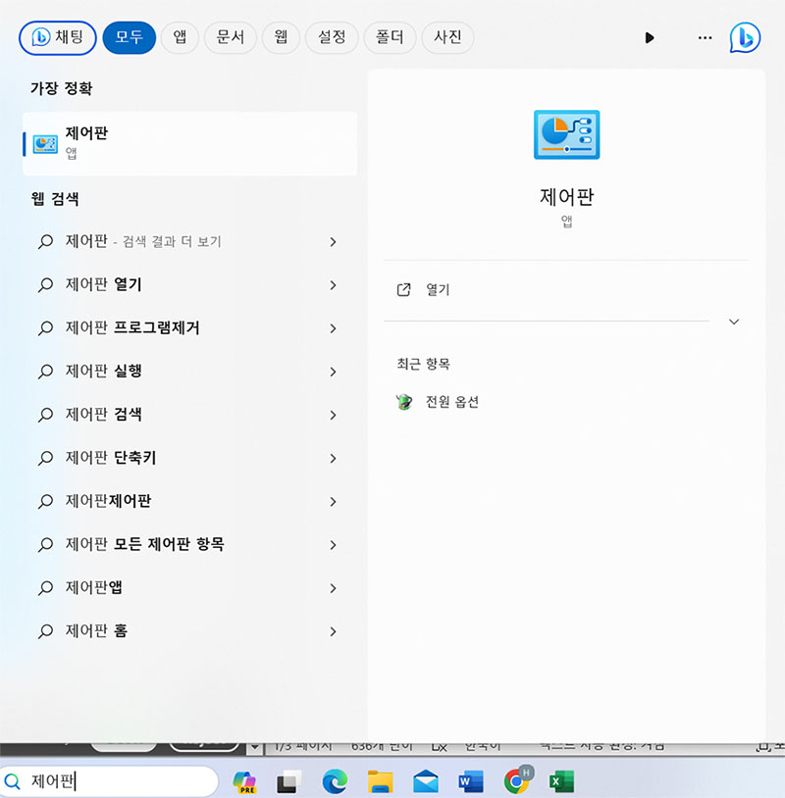Expand arrow for 제어판 모든 제어판 항목
The width and height of the screenshot is (785, 798).
(334, 544)
